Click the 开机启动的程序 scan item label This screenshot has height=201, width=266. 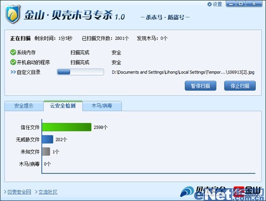point(34,62)
